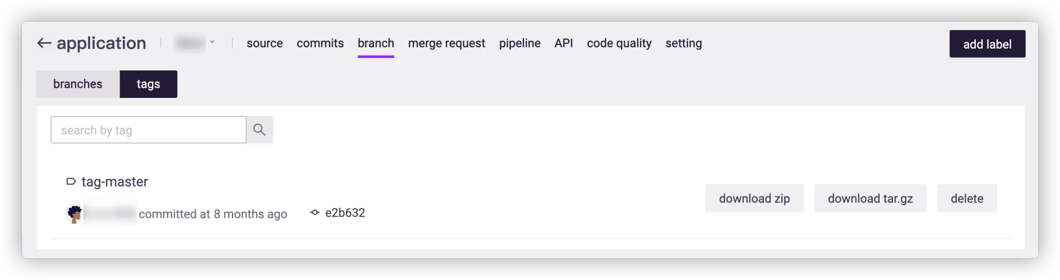Delete the tag-master tag
The height and width of the screenshot is (280, 1060).
(x=967, y=199)
